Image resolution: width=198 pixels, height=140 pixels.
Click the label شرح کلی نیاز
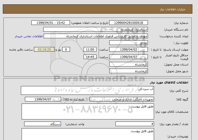pos(179,91)
